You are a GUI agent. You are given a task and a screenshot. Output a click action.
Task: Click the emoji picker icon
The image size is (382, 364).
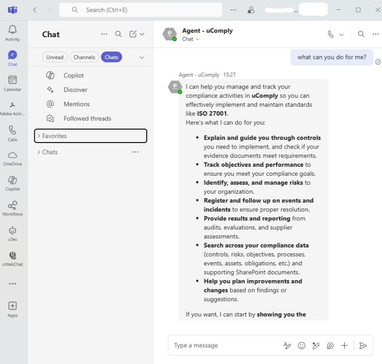point(301,346)
